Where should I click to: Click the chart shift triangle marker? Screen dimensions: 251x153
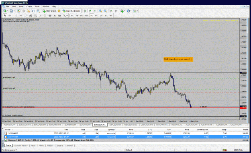(x=192, y=19)
